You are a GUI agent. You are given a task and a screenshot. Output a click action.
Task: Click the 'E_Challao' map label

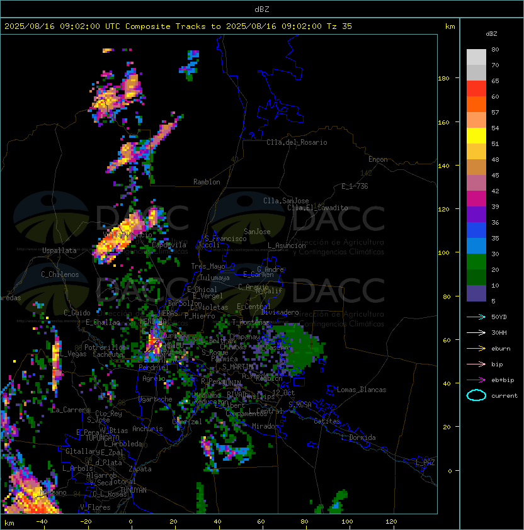pyautogui.click(x=103, y=322)
